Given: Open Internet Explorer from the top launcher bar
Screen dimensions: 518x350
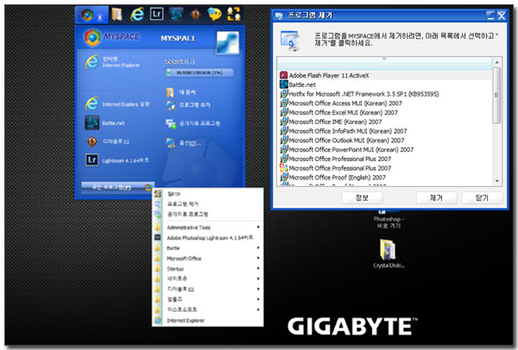Looking at the screenshot, I should (136, 14).
